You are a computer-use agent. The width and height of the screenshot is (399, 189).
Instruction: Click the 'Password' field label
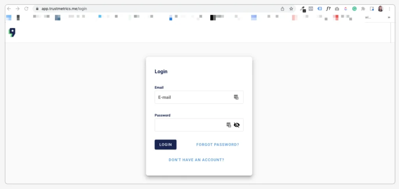tap(162, 115)
